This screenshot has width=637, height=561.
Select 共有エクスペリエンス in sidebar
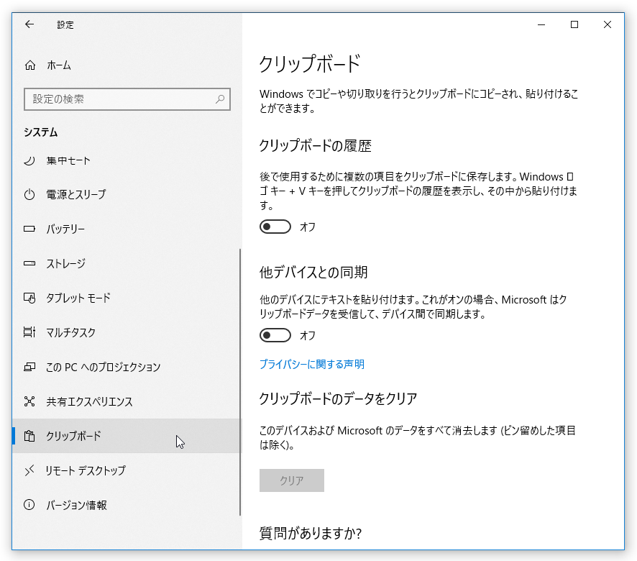[x=126, y=401]
